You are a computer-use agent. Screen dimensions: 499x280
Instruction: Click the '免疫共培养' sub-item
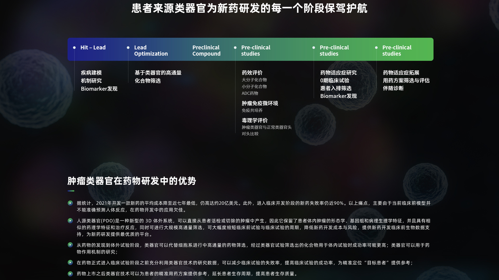point(252,110)
